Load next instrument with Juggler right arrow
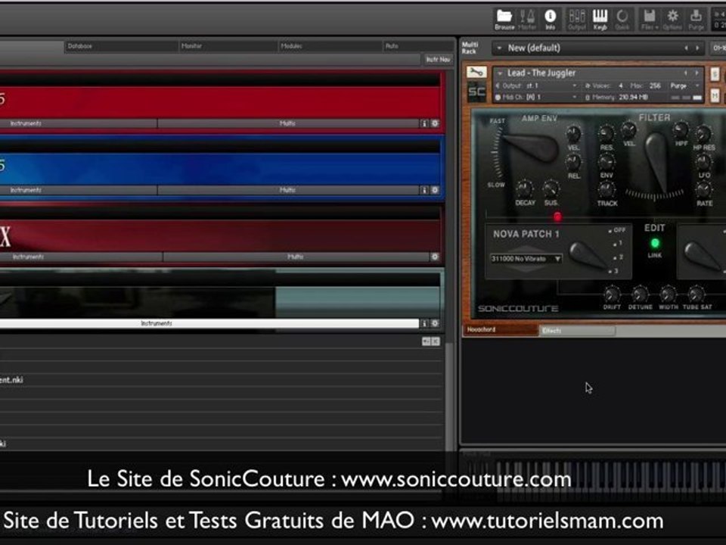Viewport: 726px width, 545px height. click(697, 73)
